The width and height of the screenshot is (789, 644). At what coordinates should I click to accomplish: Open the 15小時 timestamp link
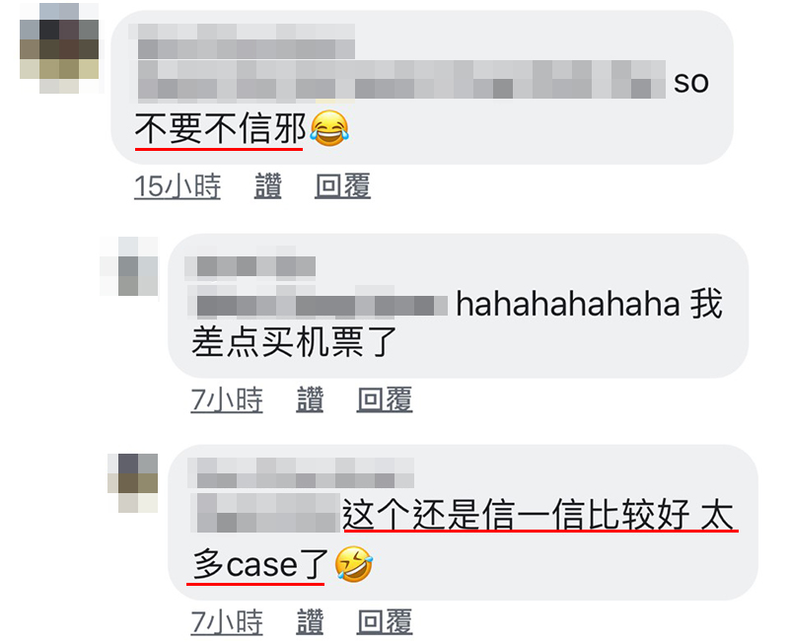click(178, 186)
